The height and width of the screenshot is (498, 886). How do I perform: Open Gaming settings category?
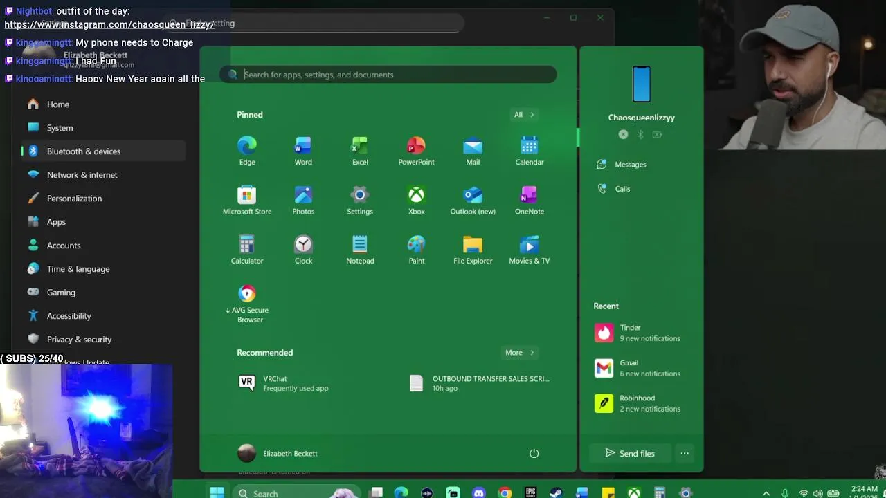tap(102, 293)
